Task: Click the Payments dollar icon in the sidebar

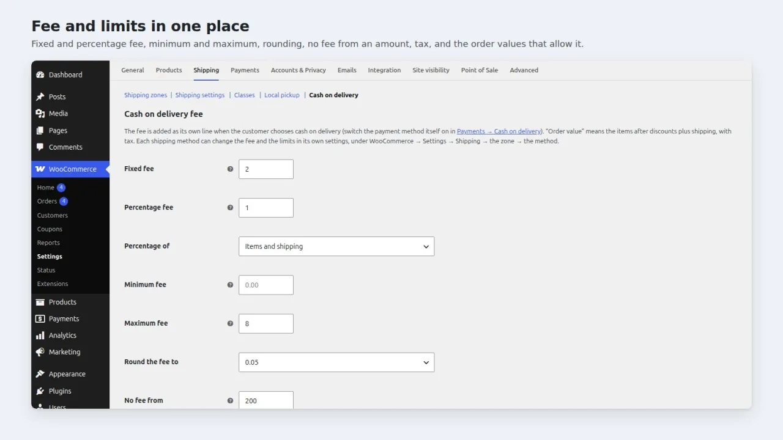Action: (40, 318)
